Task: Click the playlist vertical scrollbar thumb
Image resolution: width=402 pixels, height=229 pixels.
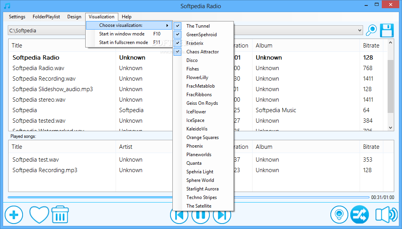Action: pyautogui.click(x=390, y=86)
